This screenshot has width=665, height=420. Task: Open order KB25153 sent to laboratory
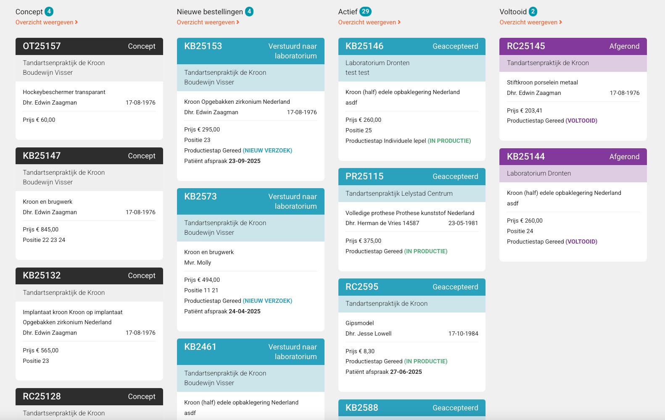point(251,51)
